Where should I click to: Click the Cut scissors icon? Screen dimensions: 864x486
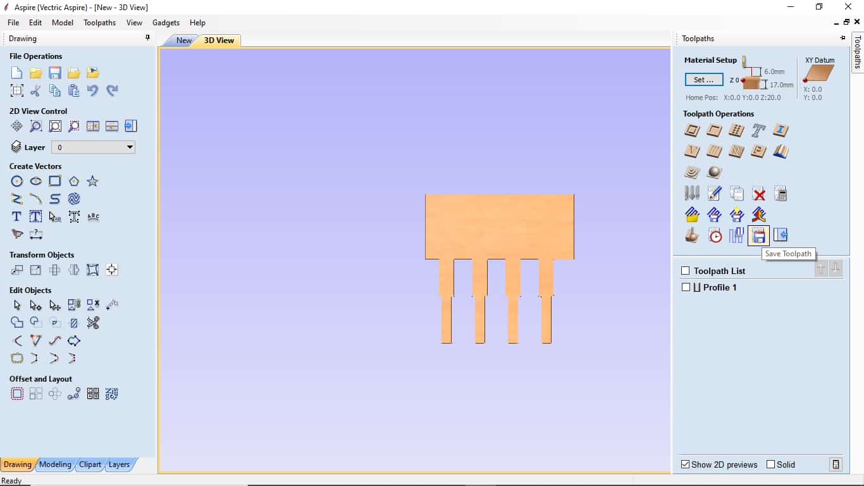36,90
